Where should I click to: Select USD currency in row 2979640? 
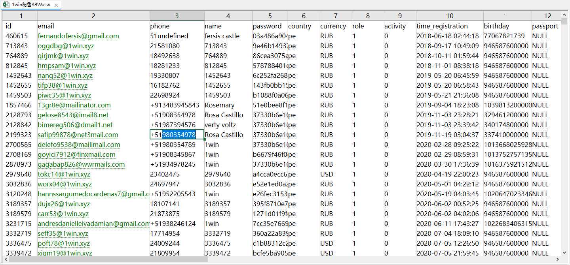tap(336, 174)
